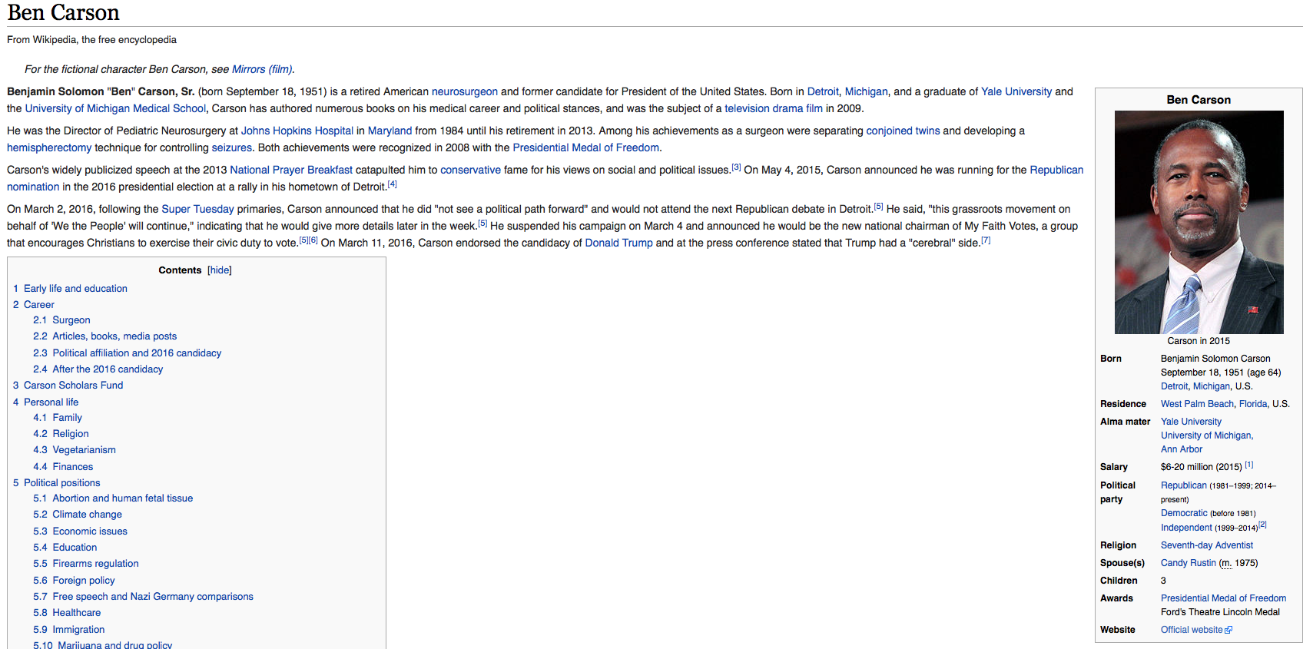Follow the television drama film link
1313x649 pixels.
click(774, 108)
